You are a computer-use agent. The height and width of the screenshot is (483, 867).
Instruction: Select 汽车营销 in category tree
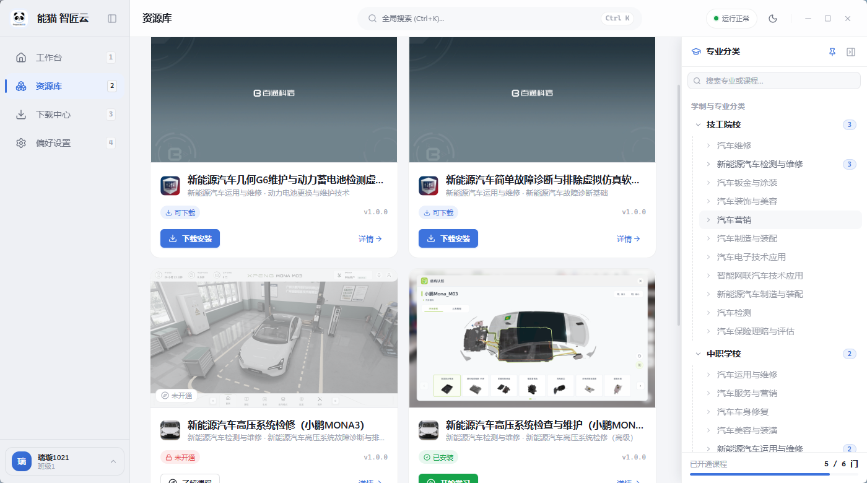(780, 220)
